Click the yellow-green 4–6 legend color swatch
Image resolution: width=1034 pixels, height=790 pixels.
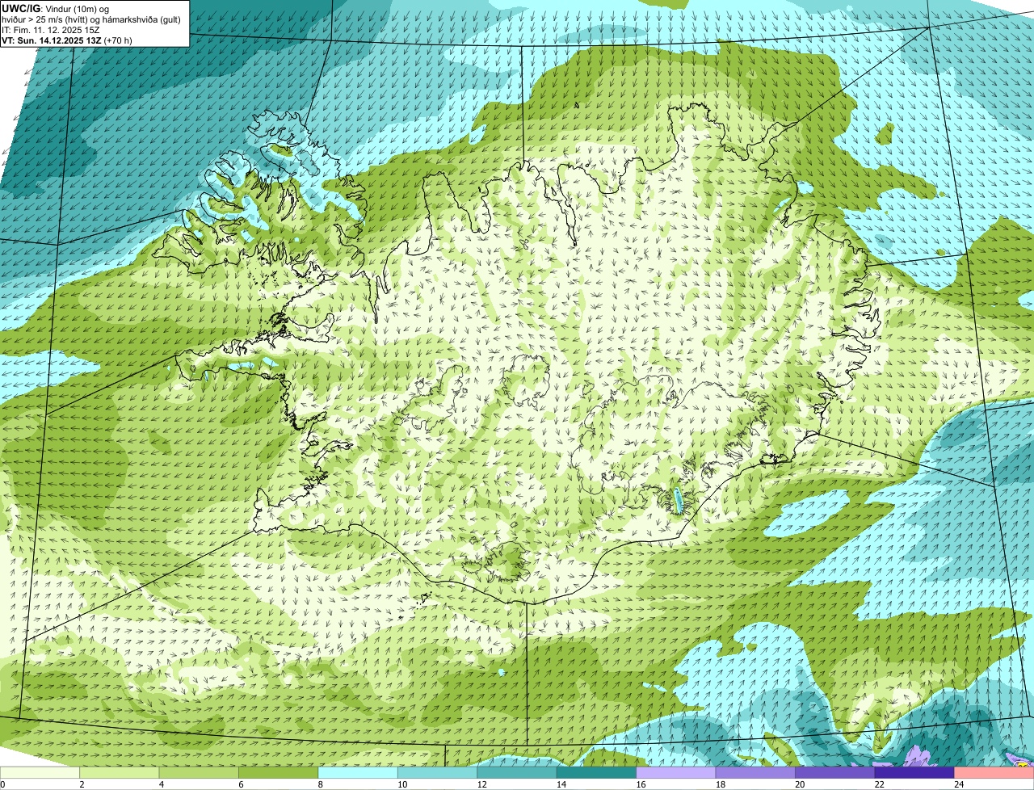tap(200, 772)
